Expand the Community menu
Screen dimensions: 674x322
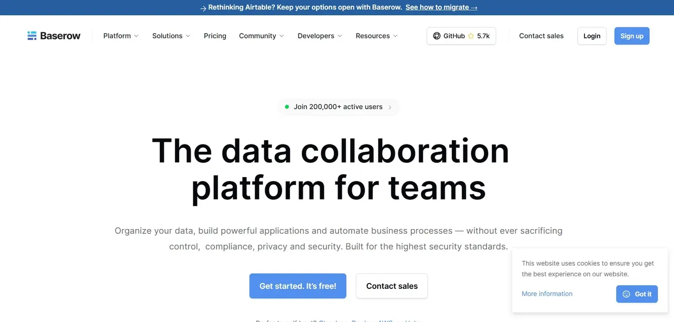(262, 36)
